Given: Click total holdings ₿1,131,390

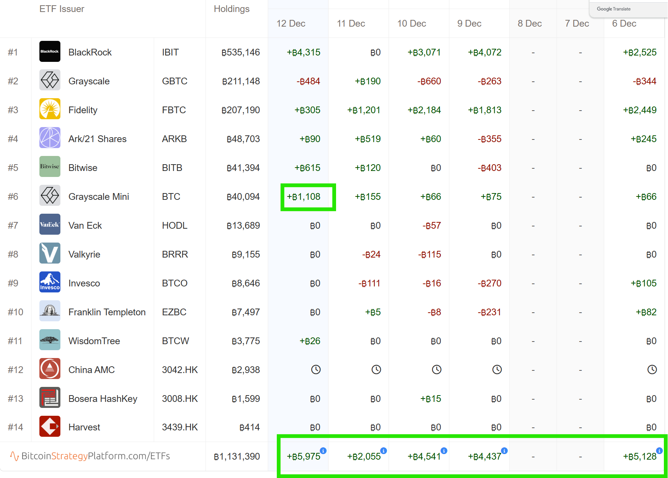Looking at the screenshot, I should tap(237, 457).
